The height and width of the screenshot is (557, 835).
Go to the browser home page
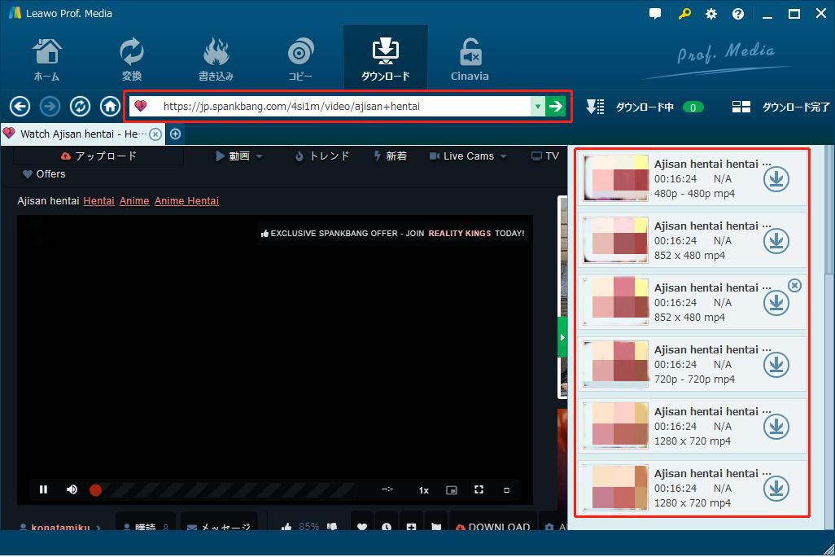[110, 107]
